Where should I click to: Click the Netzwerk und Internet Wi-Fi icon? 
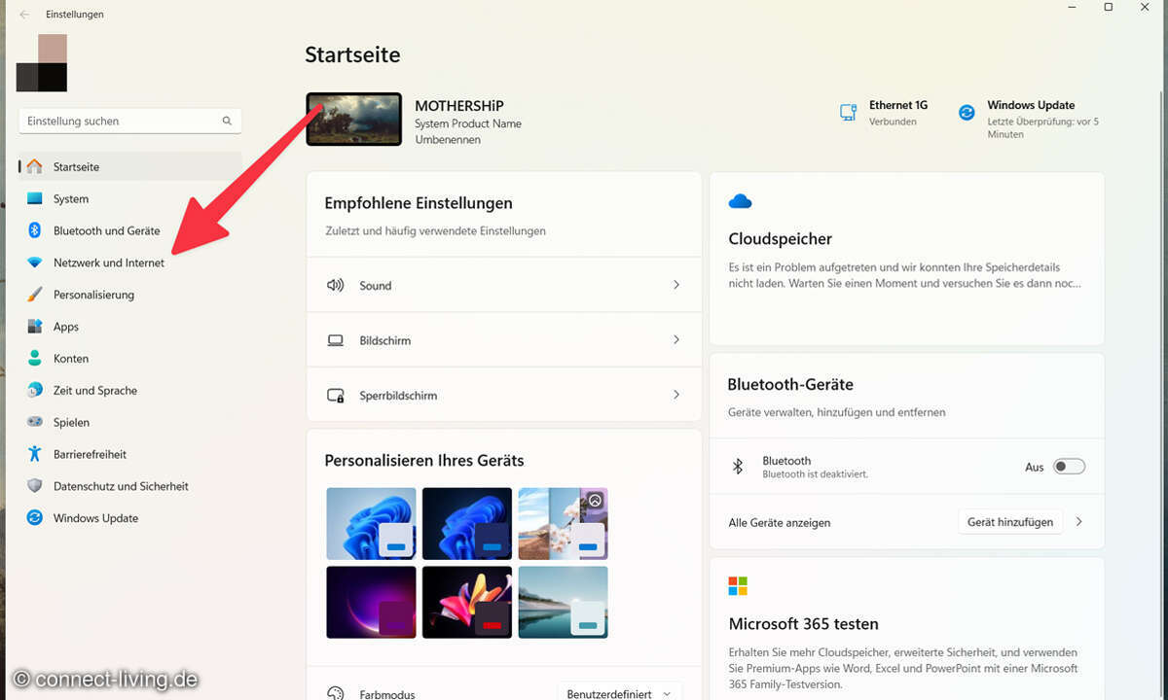point(35,262)
